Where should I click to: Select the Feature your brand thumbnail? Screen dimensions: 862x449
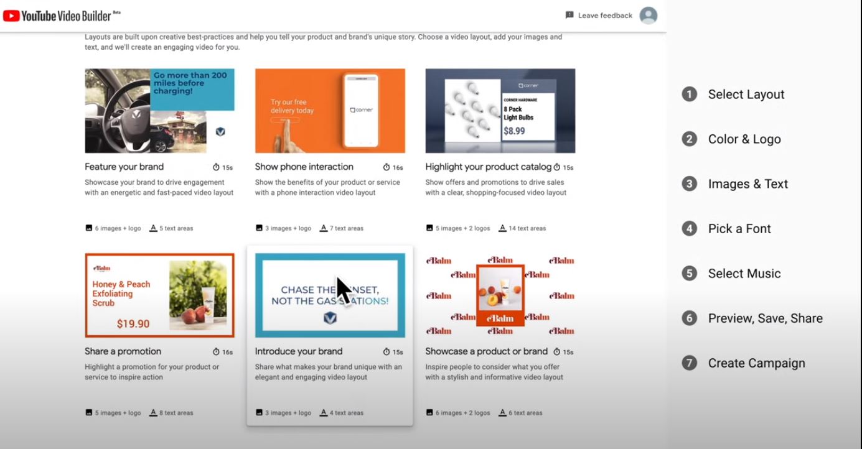[159, 111]
